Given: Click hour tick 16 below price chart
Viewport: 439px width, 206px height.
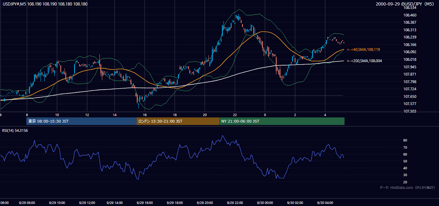Looking at the screenshot, I should (x=145, y=115).
